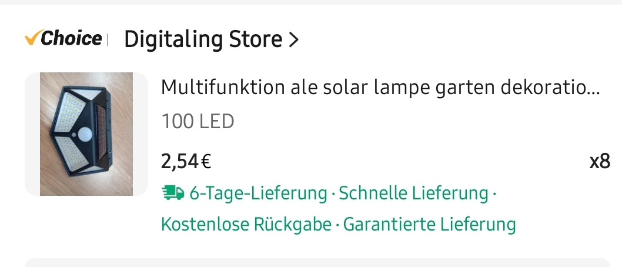
Task: Click the green delivery truck icon
Action: [x=172, y=193]
